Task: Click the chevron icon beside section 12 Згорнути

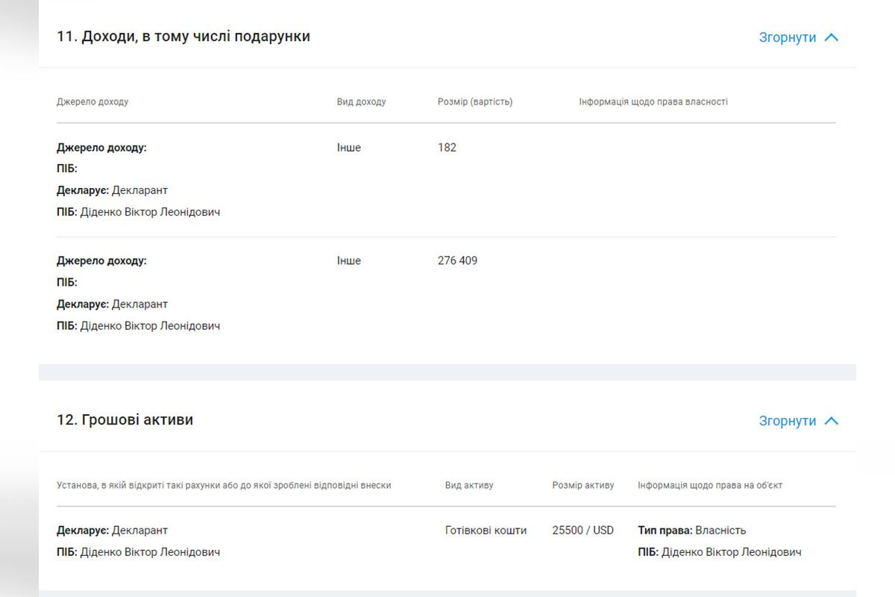Action: [x=832, y=421]
